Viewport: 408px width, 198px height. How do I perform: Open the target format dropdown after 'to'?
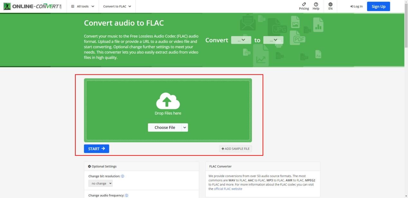[x=273, y=40]
